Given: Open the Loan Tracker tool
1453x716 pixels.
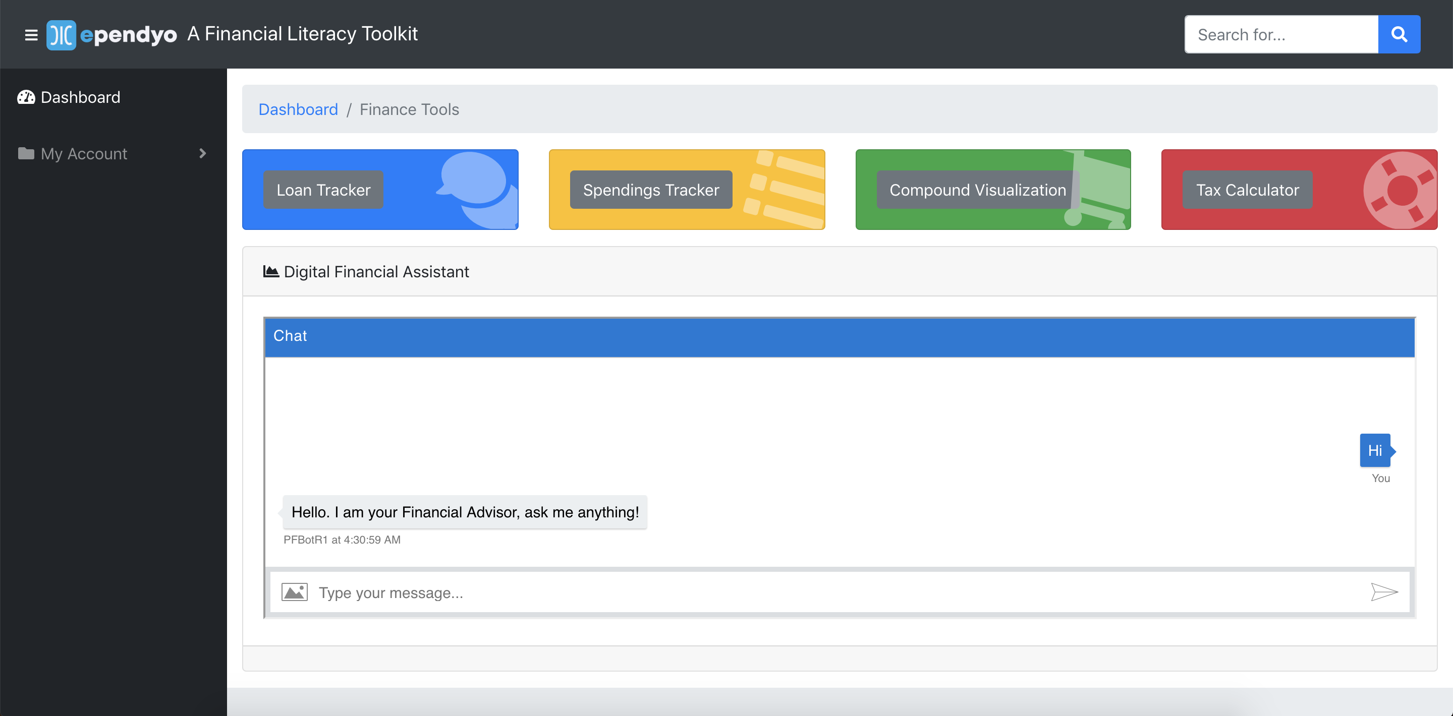Looking at the screenshot, I should tap(323, 190).
